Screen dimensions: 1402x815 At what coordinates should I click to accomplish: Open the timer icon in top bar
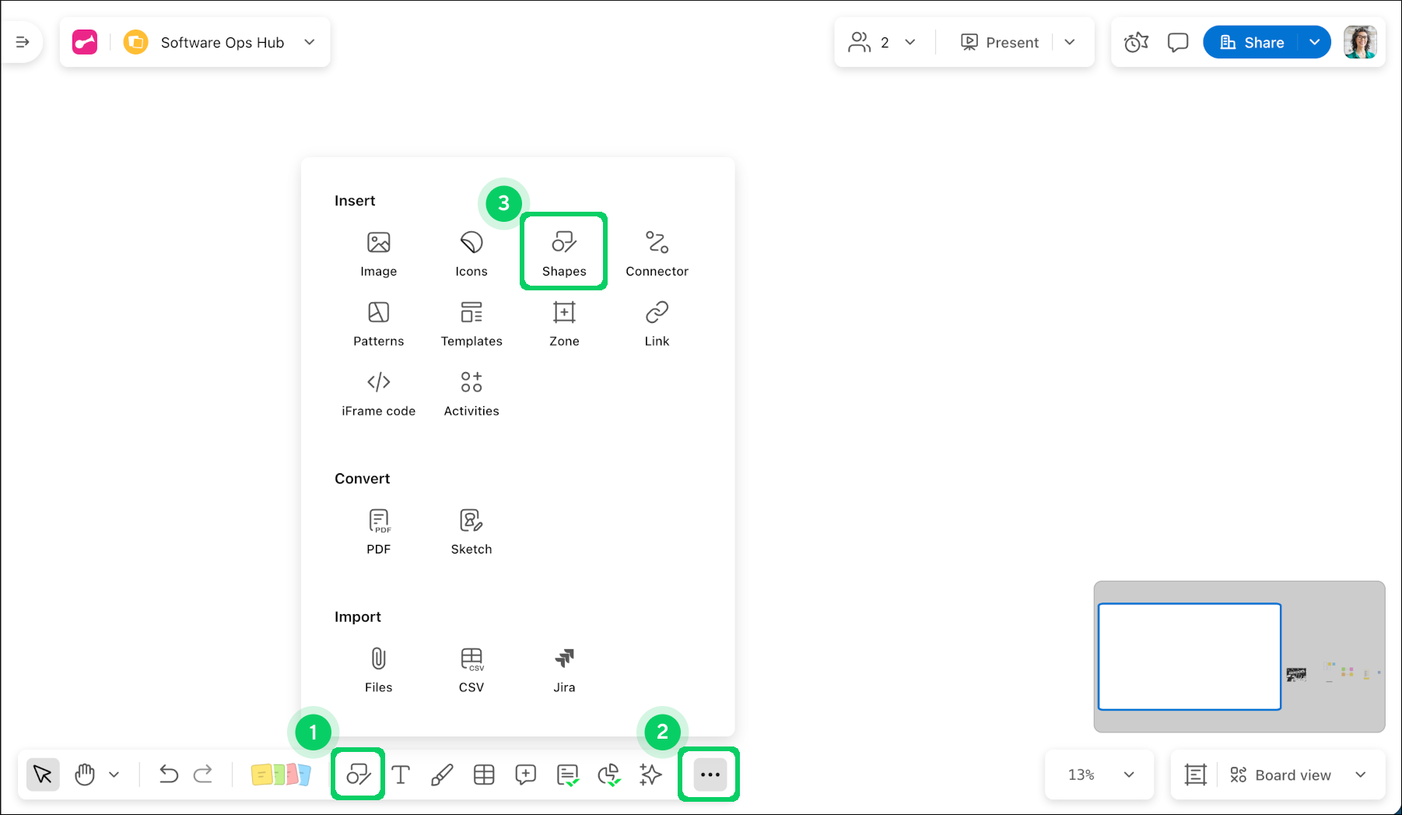[1136, 42]
